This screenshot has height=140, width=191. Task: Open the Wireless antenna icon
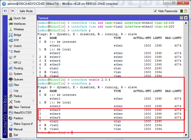(11, 29)
